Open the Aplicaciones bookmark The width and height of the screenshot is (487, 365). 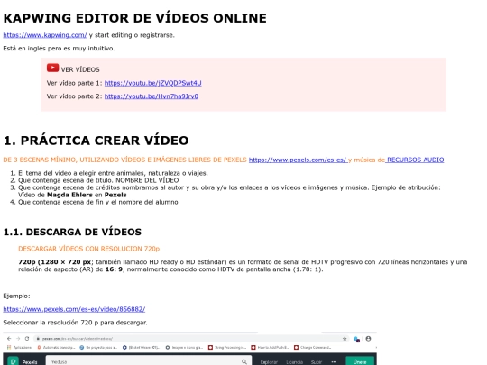20,348
